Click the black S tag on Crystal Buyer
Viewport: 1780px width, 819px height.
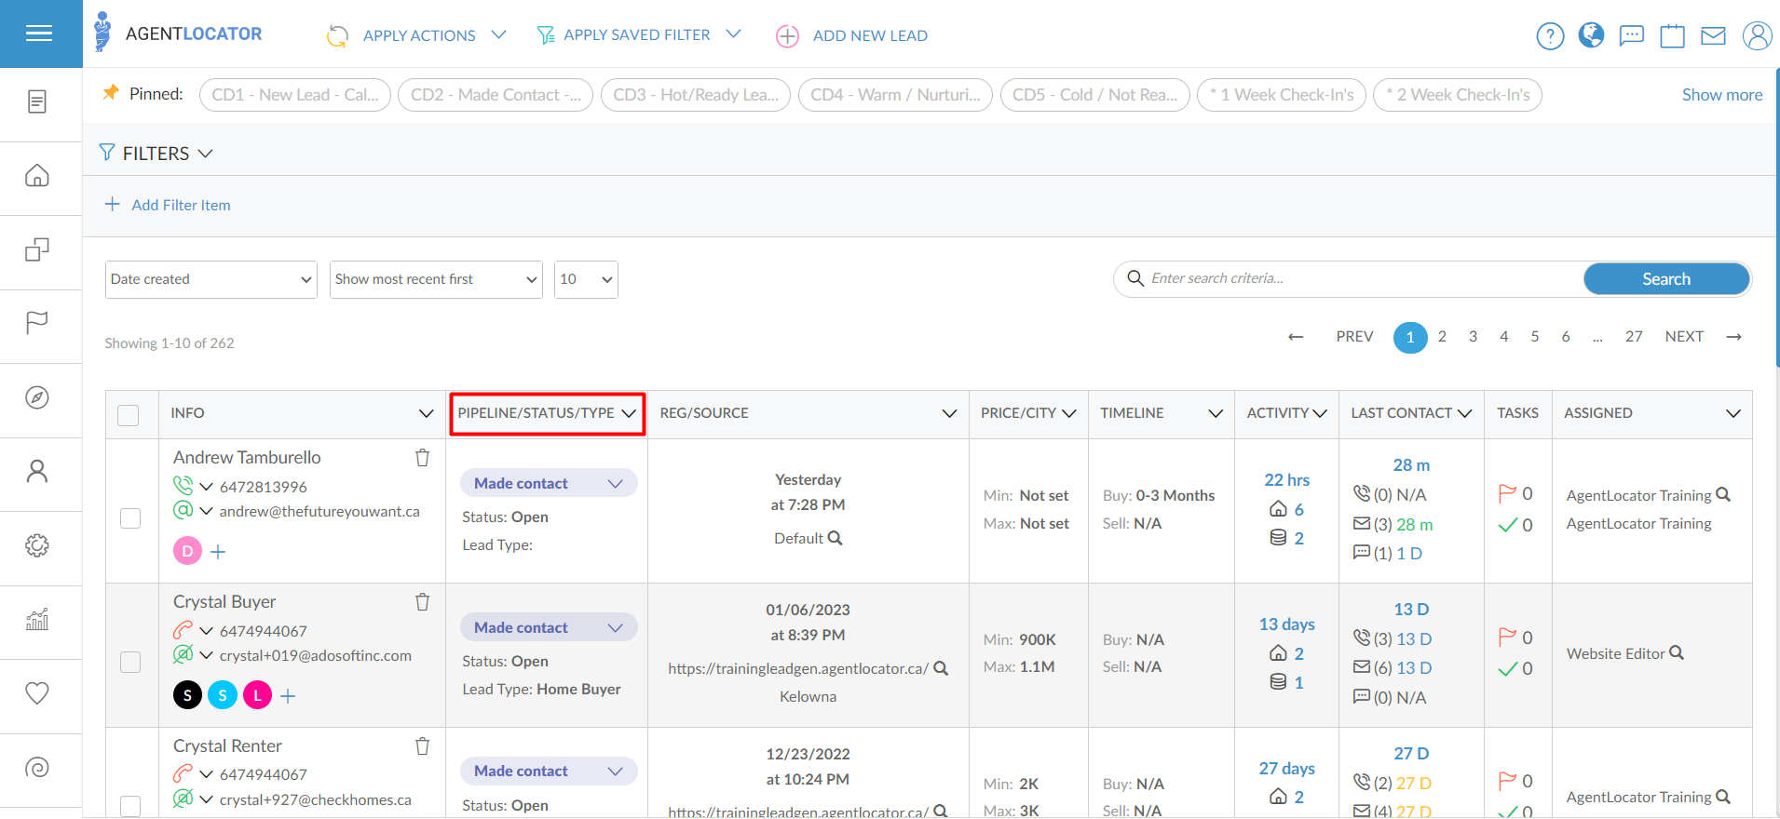click(x=187, y=695)
